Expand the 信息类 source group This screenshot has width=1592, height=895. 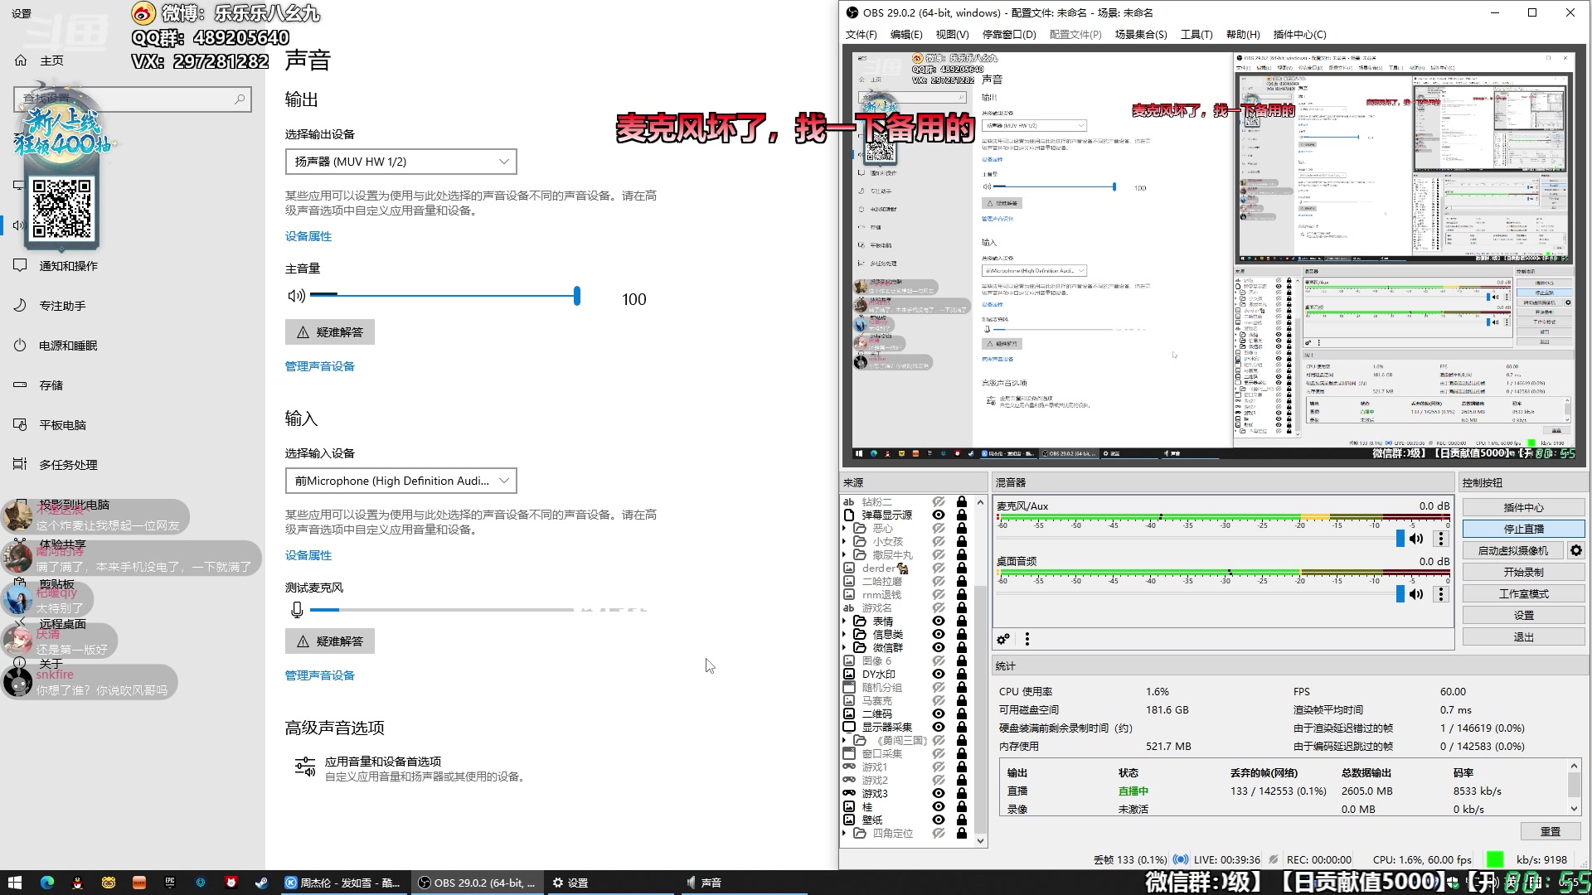[845, 634]
